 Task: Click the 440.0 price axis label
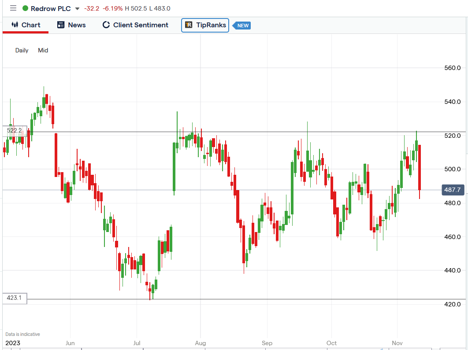pos(453,270)
